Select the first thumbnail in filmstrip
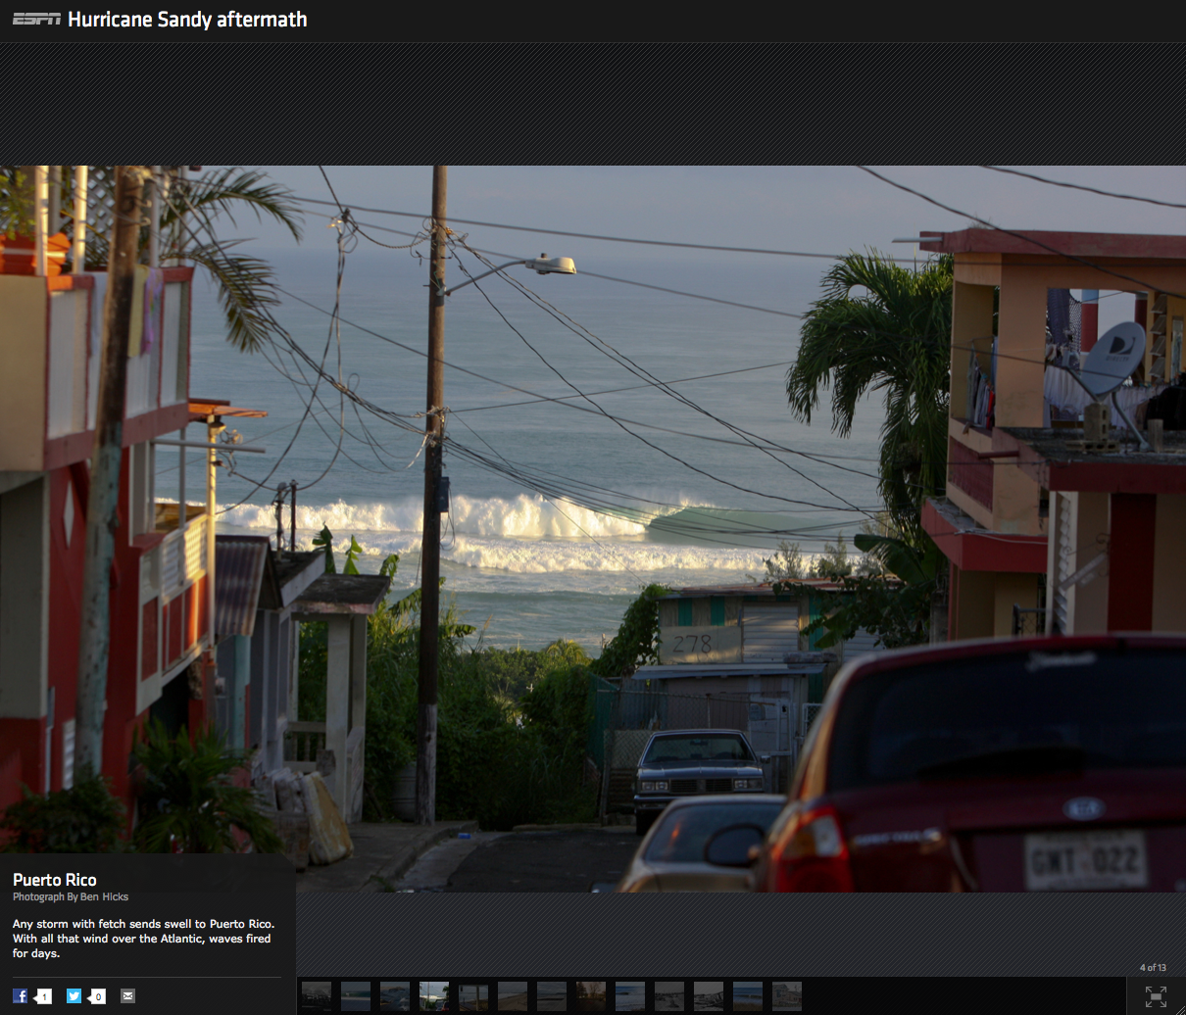Image resolution: width=1186 pixels, height=1015 pixels. click(x=317, y=996)
